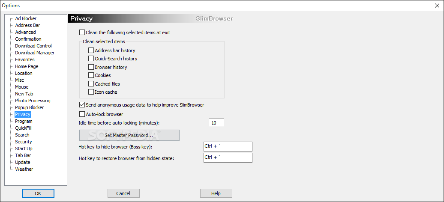This screenshot has width=444, height=202.
Task: Select Weather in the options tree
Action: pos(24,169)
